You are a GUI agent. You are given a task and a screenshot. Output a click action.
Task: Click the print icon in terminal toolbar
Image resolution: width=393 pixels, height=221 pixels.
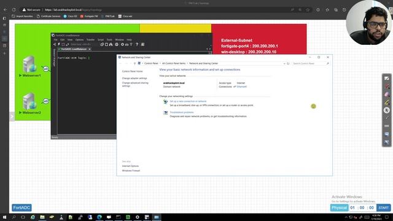117,44
